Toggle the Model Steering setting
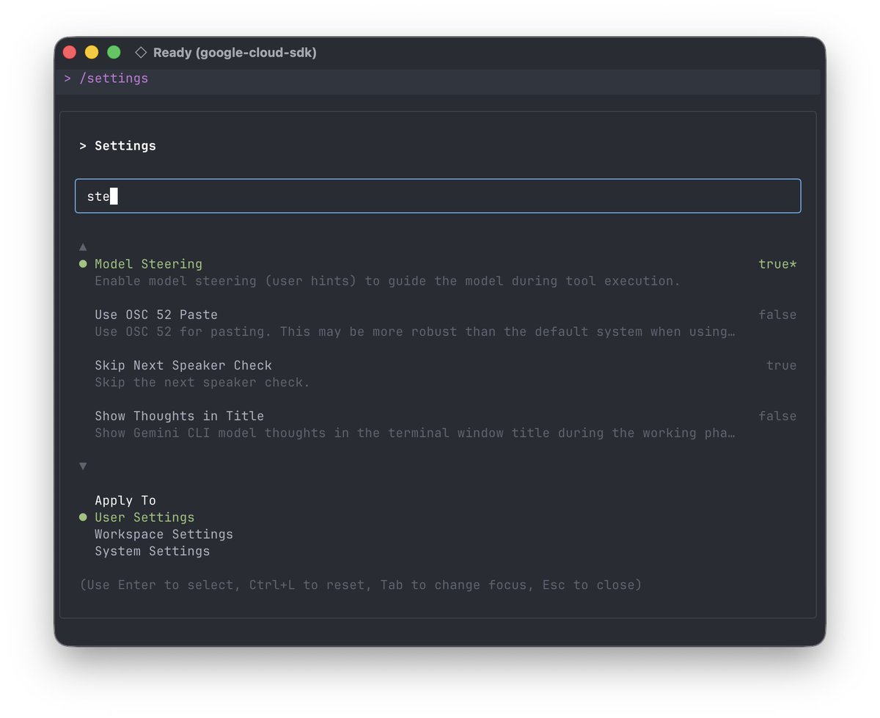Image resolution: width=880 pixels, height=718 pixels. click(148, 264)
